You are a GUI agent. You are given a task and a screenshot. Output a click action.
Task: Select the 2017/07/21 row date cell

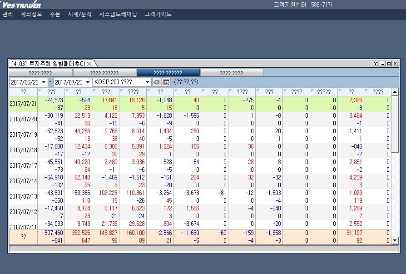tap(23, 104)
